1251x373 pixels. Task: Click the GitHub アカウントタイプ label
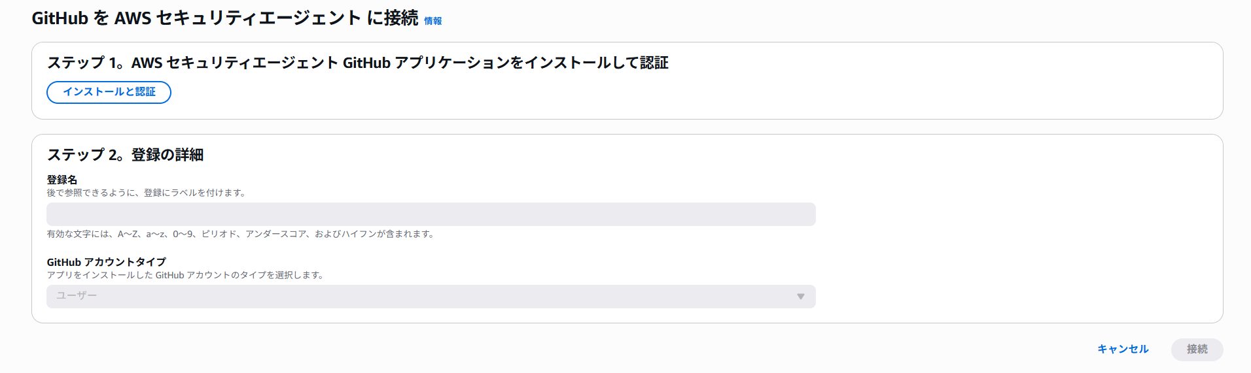[106, 262]
